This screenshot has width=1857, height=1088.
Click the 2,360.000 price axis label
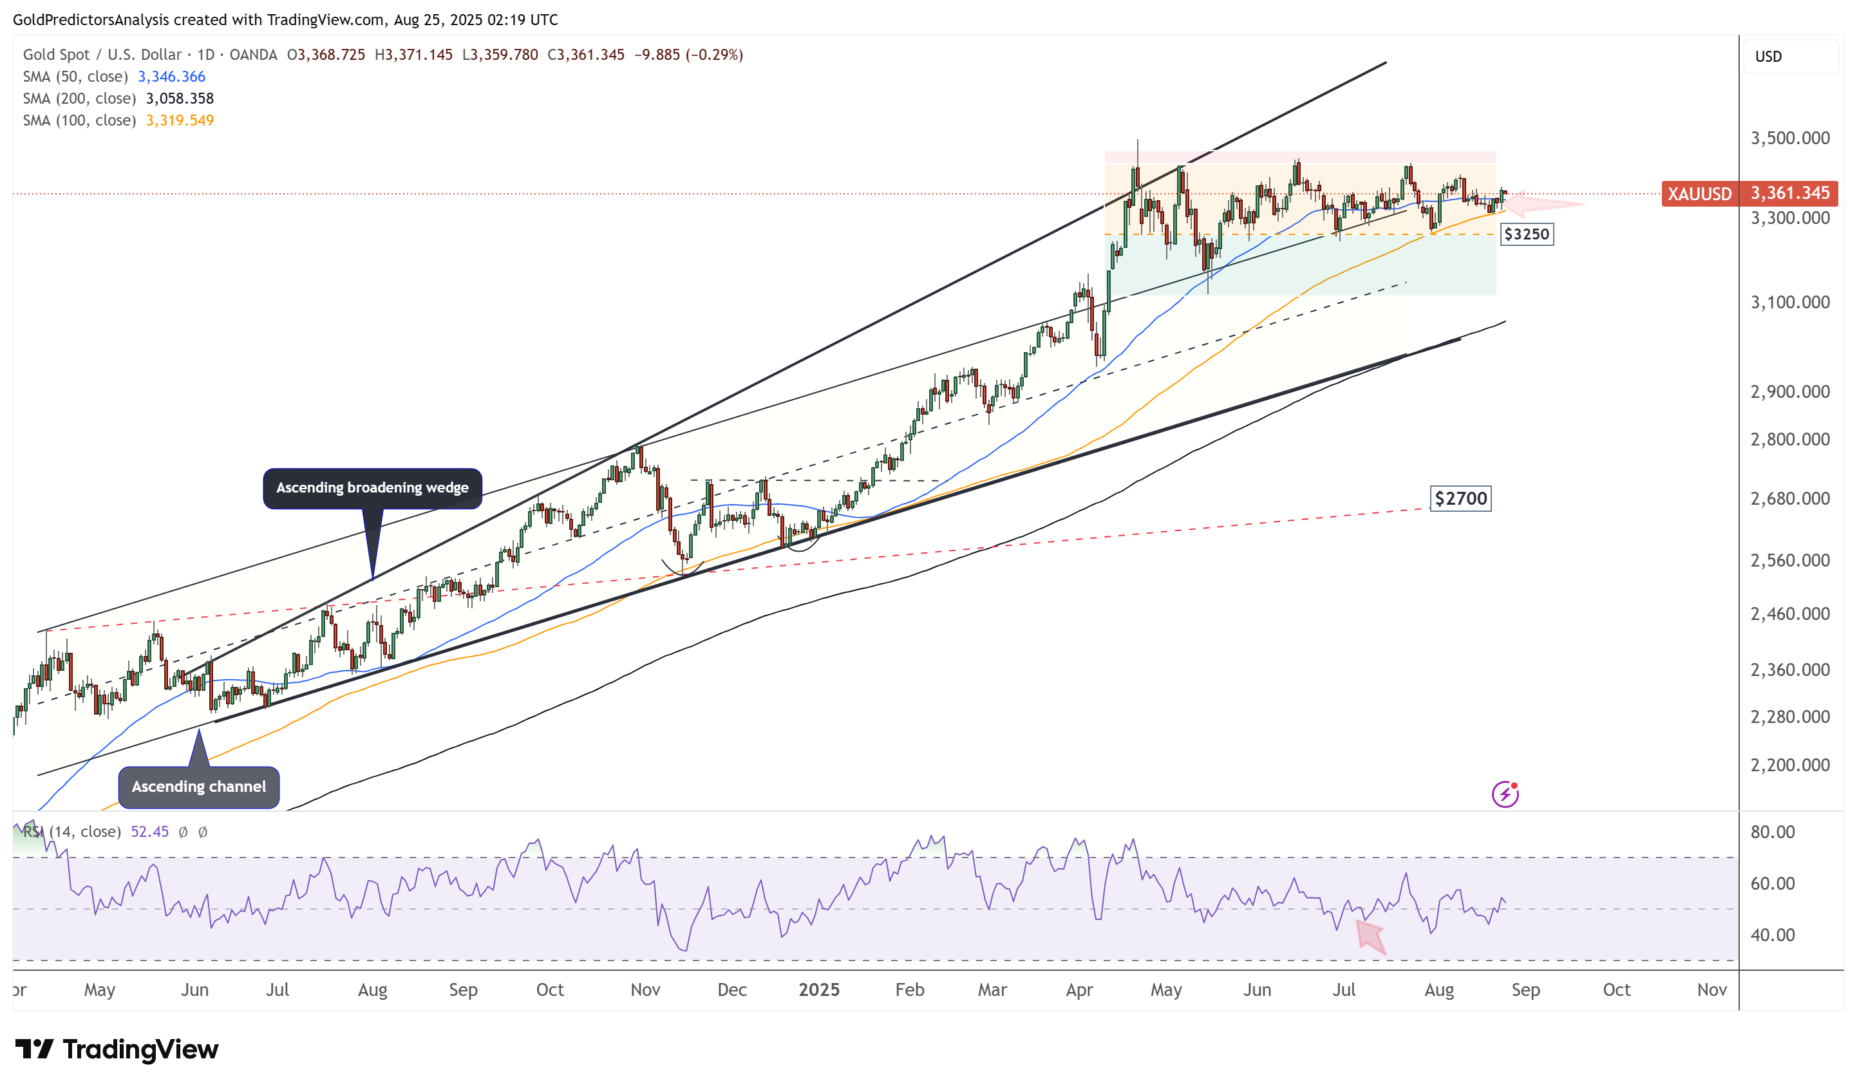(x=1790, y=670)
